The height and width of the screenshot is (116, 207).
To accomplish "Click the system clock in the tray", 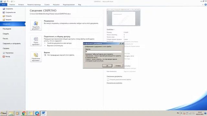I will tap(200, 113).
